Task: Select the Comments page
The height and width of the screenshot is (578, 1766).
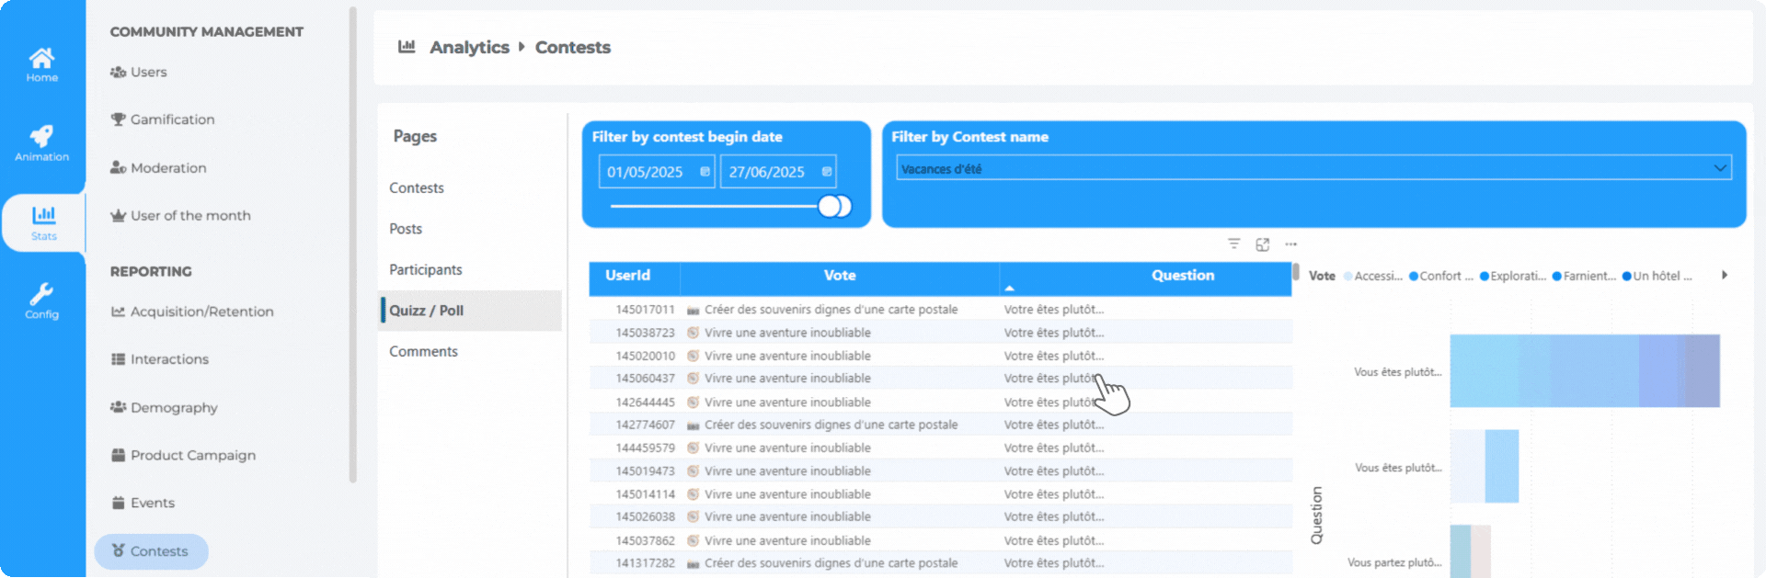Action: tap(423, 351)
